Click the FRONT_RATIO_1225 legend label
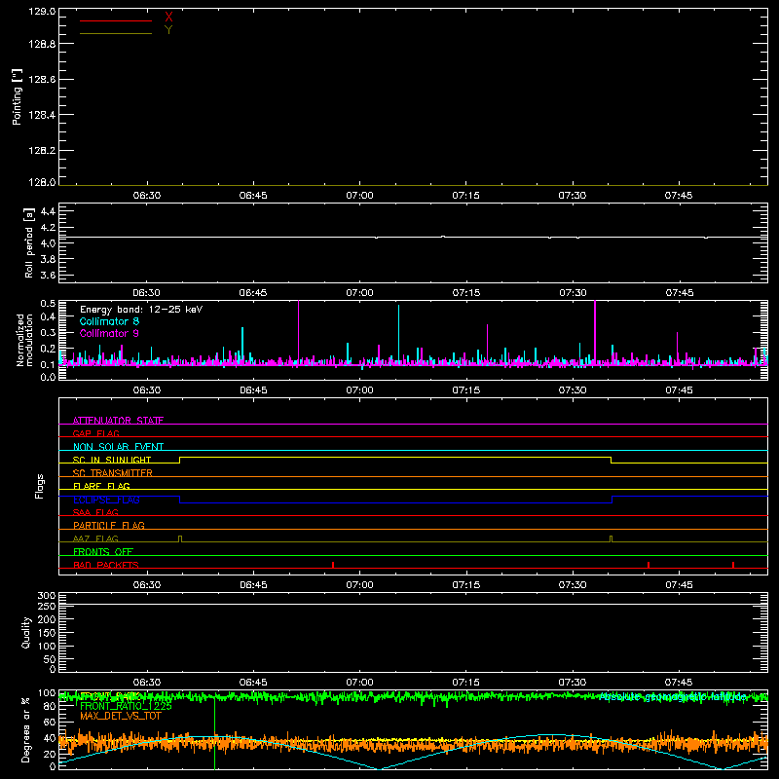Viewport: 779px width, 779px height. pyautogui.click(x=126, y=706)
